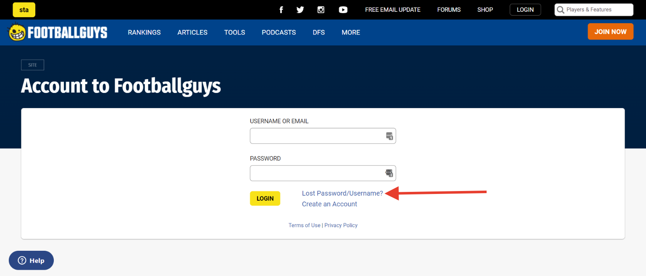Click the password manager icon in password field
The image size is (646, 276).
click(x=389, y=173)
